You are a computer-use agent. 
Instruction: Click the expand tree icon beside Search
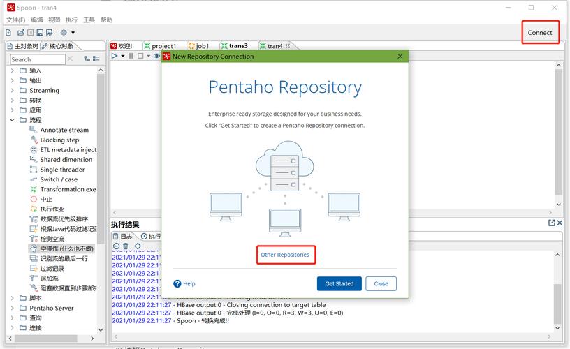click(x=87, y=59)
